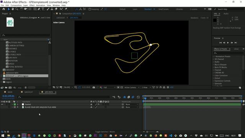Screen dimensions: 245x138
Task: Toggle Frame Blending switch in timeline
Action: tap(129, 97)
